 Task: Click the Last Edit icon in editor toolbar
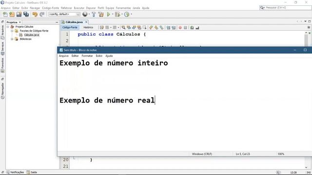102,28
